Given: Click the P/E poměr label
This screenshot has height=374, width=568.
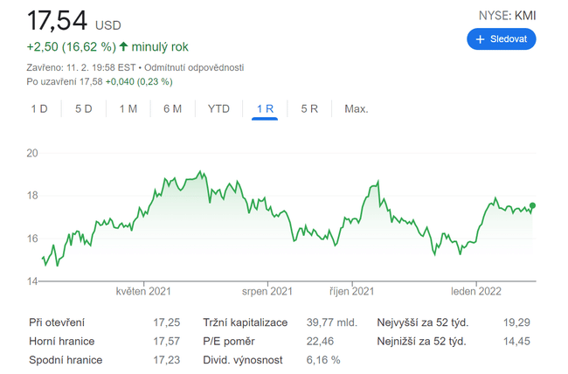Looking at the screenshot, I should [x=230, y=341].
